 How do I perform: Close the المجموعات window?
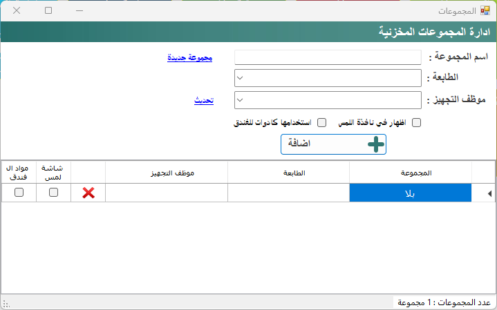click(x=17, y=10)
